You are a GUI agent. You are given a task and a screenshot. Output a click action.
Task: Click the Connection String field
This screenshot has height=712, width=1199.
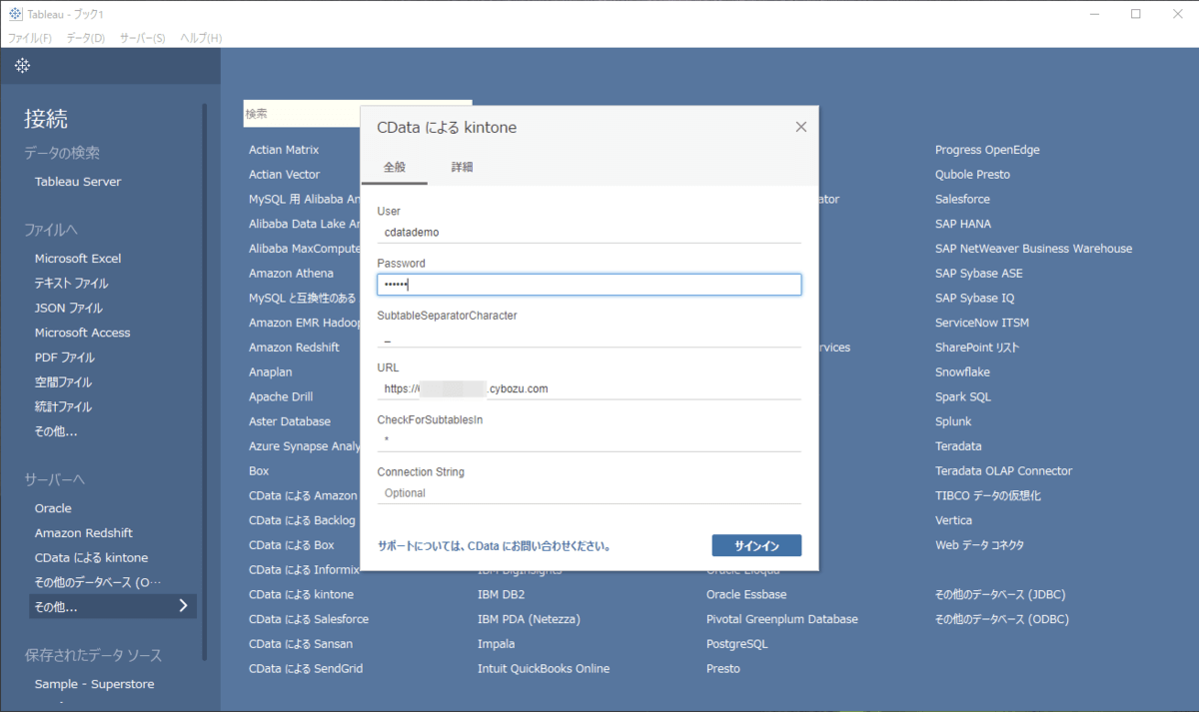tap(590, 493)
